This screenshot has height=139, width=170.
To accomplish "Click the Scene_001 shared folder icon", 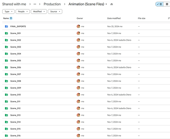I will tap(7, 33).
